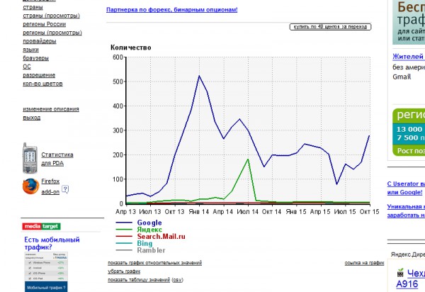Open 'Статистика для PDA' link

coord(57,159)
